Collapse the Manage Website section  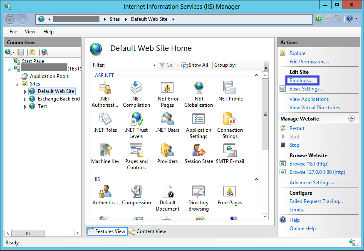[352, 118]
